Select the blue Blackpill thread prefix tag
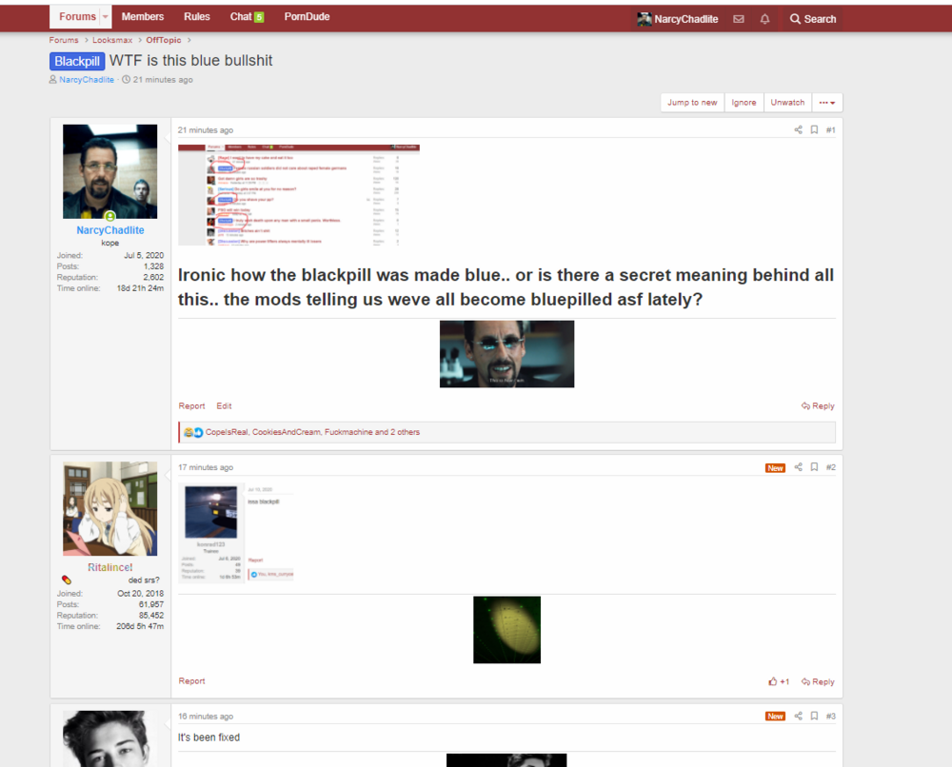The image size is (952, 767). click(x=76, y=61)
